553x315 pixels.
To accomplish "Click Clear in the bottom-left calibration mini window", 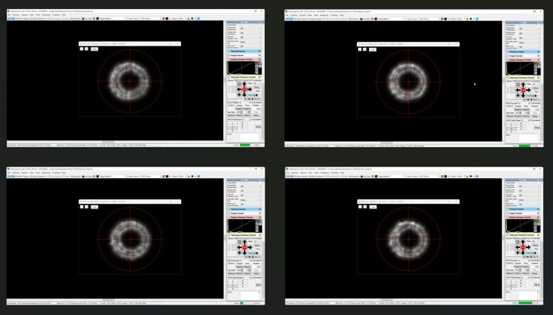I will coord(94,207).
